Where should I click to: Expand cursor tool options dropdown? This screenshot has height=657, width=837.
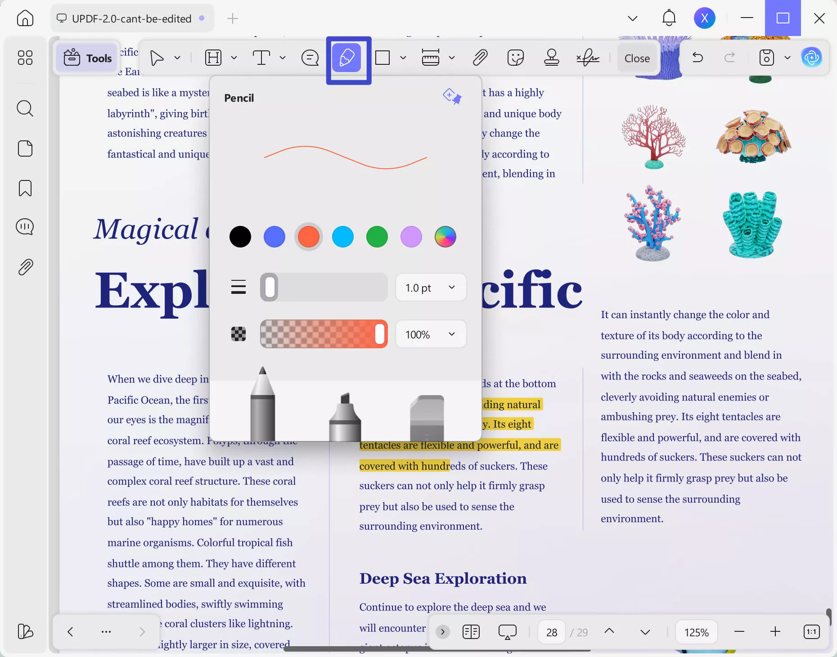coord(178,58)
